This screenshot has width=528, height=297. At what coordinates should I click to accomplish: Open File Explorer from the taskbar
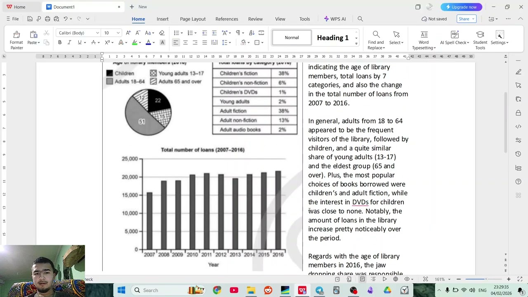251,290
